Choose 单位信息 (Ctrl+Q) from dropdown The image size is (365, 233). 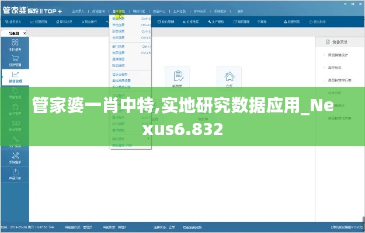(x=130, y=25)
